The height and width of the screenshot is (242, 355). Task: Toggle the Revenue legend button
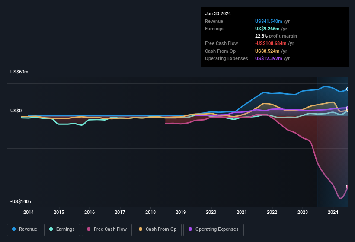tap(25, 229)
